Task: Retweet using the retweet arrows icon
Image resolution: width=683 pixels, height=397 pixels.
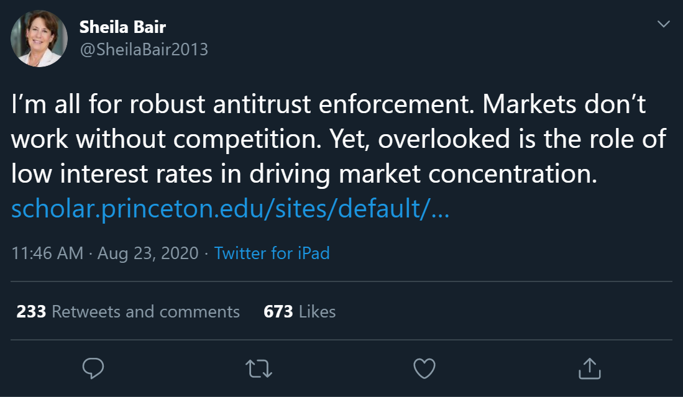Action: [x=259, y=369]
